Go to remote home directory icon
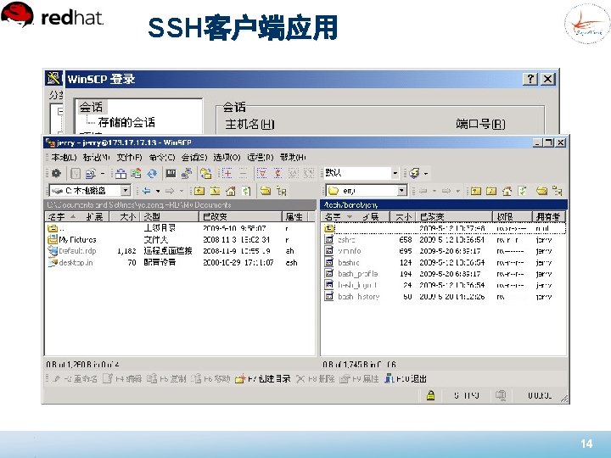611x458 pixels. pyautogui.click(x=507, y=191)
